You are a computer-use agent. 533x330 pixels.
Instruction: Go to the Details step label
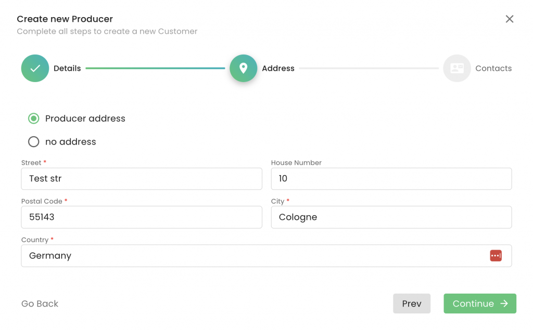click(67, 69)
